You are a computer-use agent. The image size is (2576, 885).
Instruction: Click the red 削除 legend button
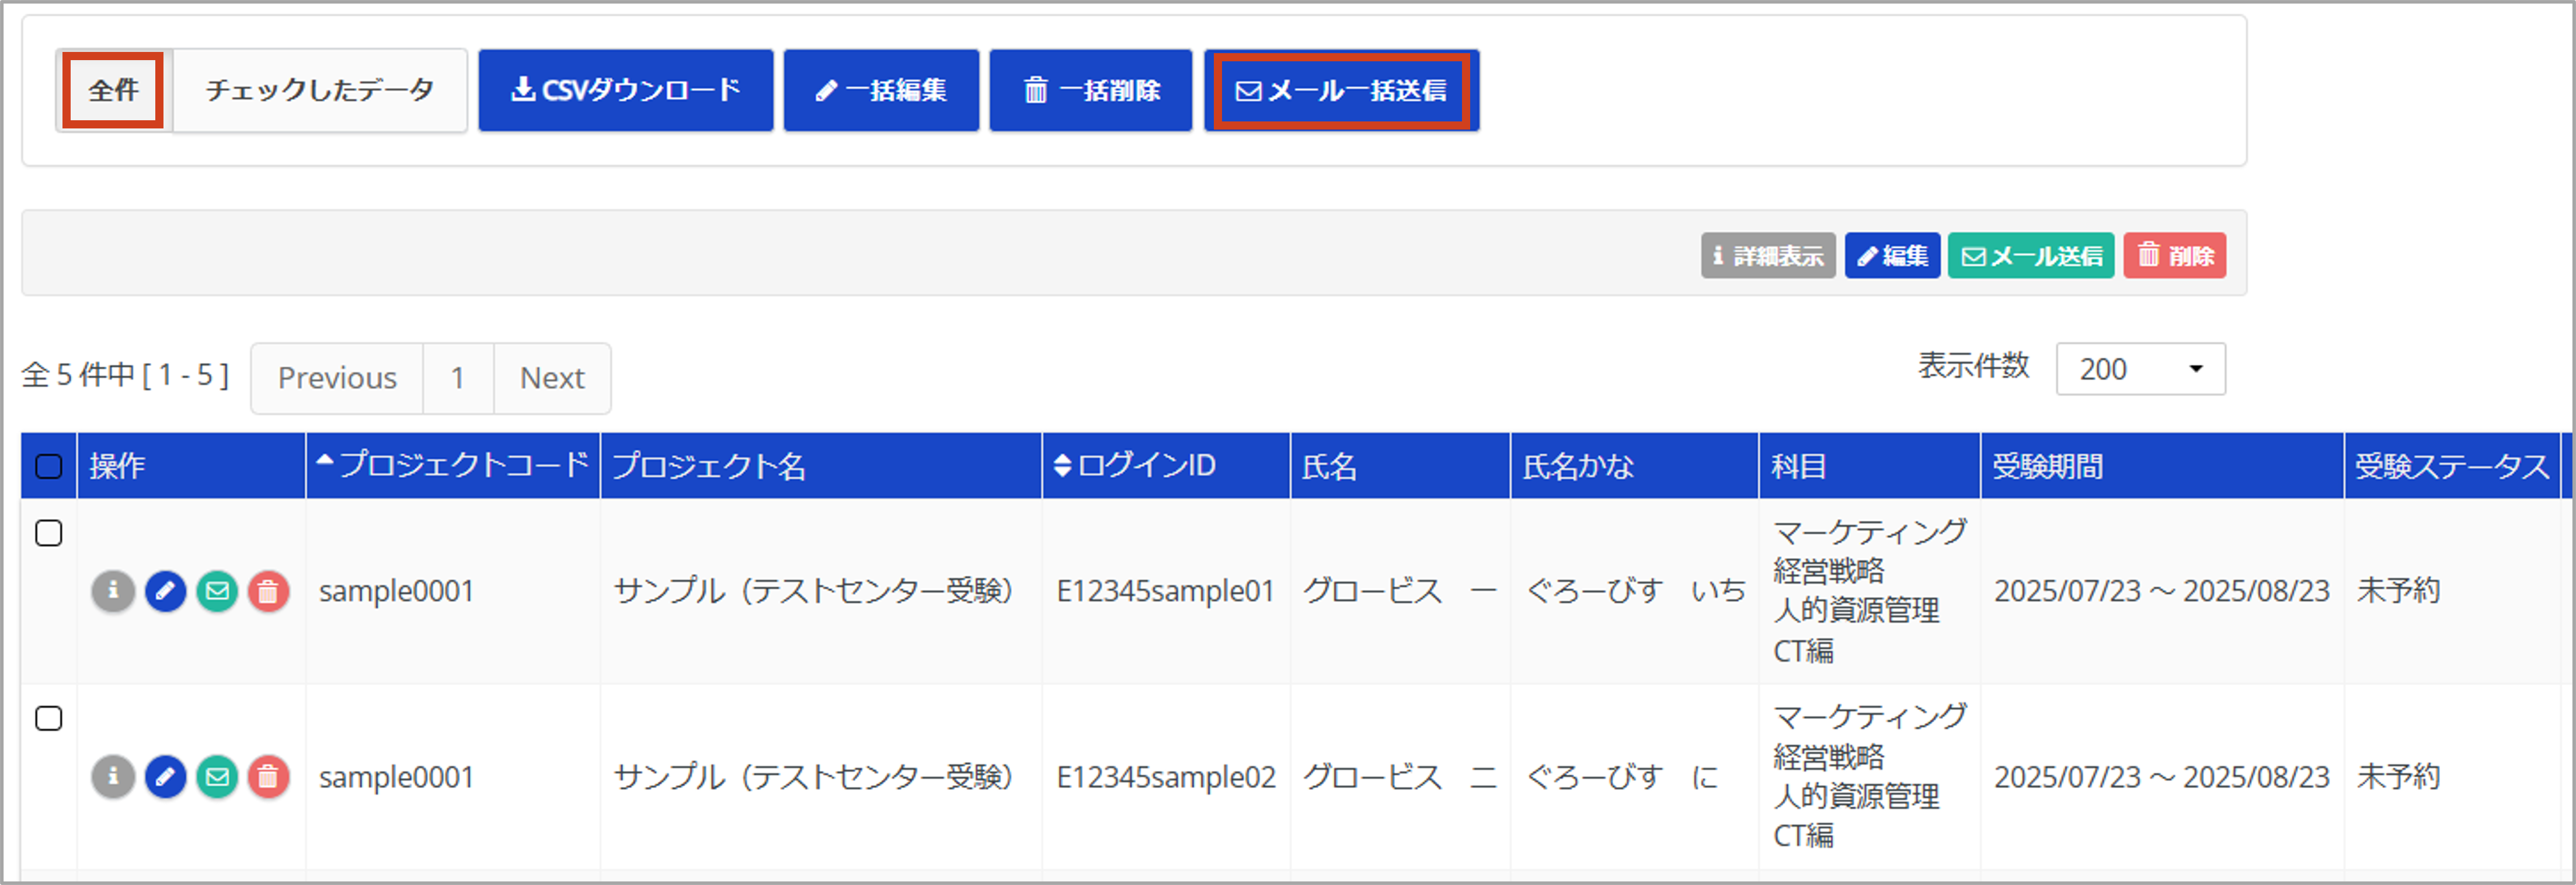(x=2174, y=256)
